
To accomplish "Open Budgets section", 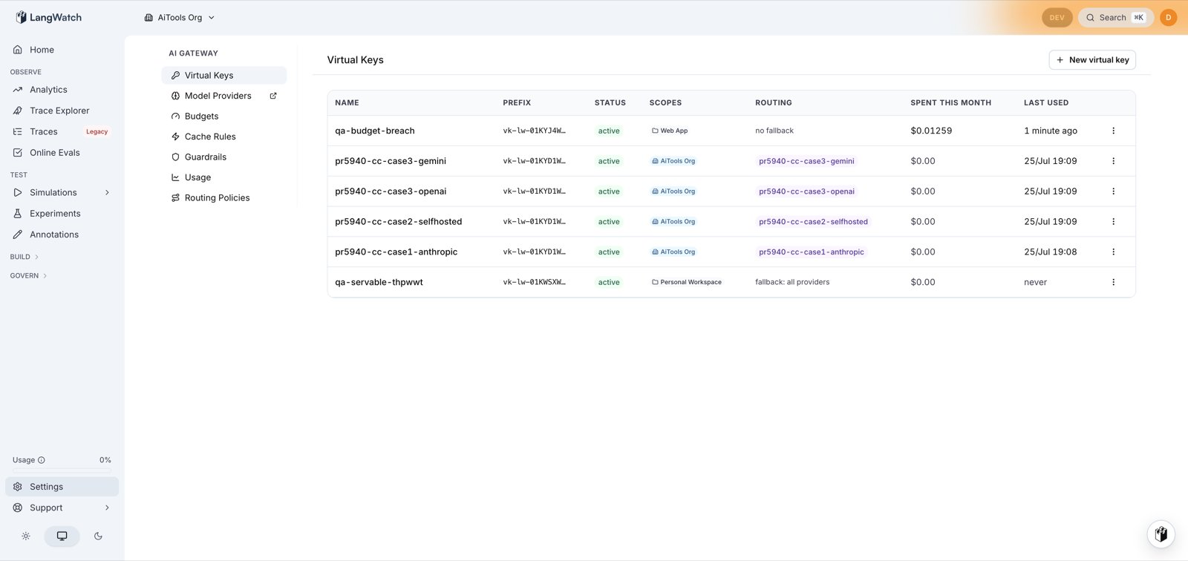I will click(x=223, y=117).
